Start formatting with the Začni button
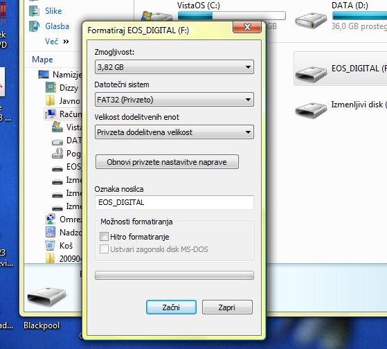 point(171,307)
